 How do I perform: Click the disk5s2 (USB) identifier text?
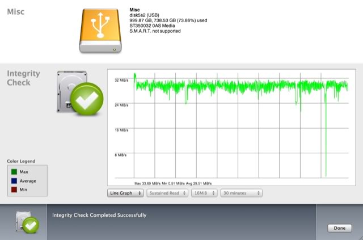(144, 15)
